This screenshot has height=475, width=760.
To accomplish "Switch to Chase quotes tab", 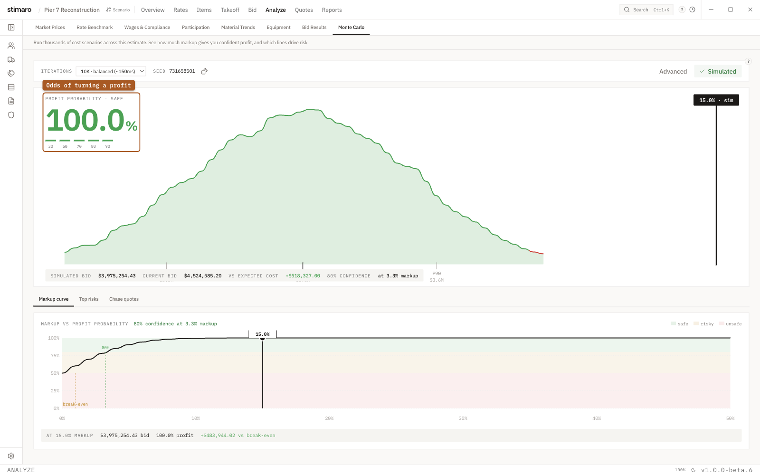I will pyautogui.click(x=124, y=299).
